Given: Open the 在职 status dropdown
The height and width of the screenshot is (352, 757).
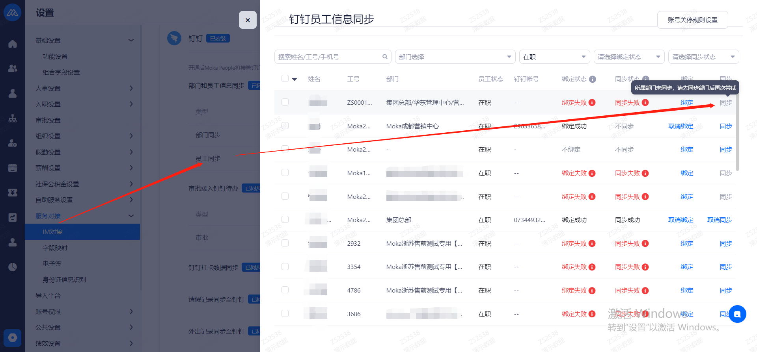Looking at the screenshot, I should [x=554, y=57].
